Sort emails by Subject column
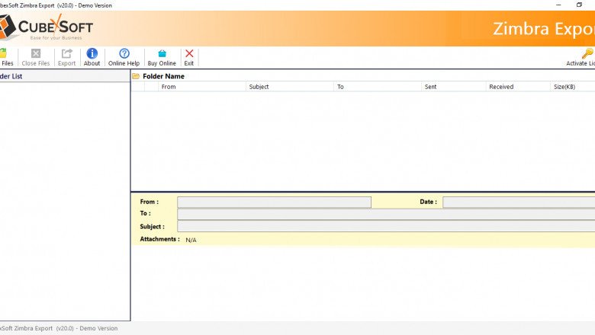This screenshot has width=595, height=335. pos(290,87)
